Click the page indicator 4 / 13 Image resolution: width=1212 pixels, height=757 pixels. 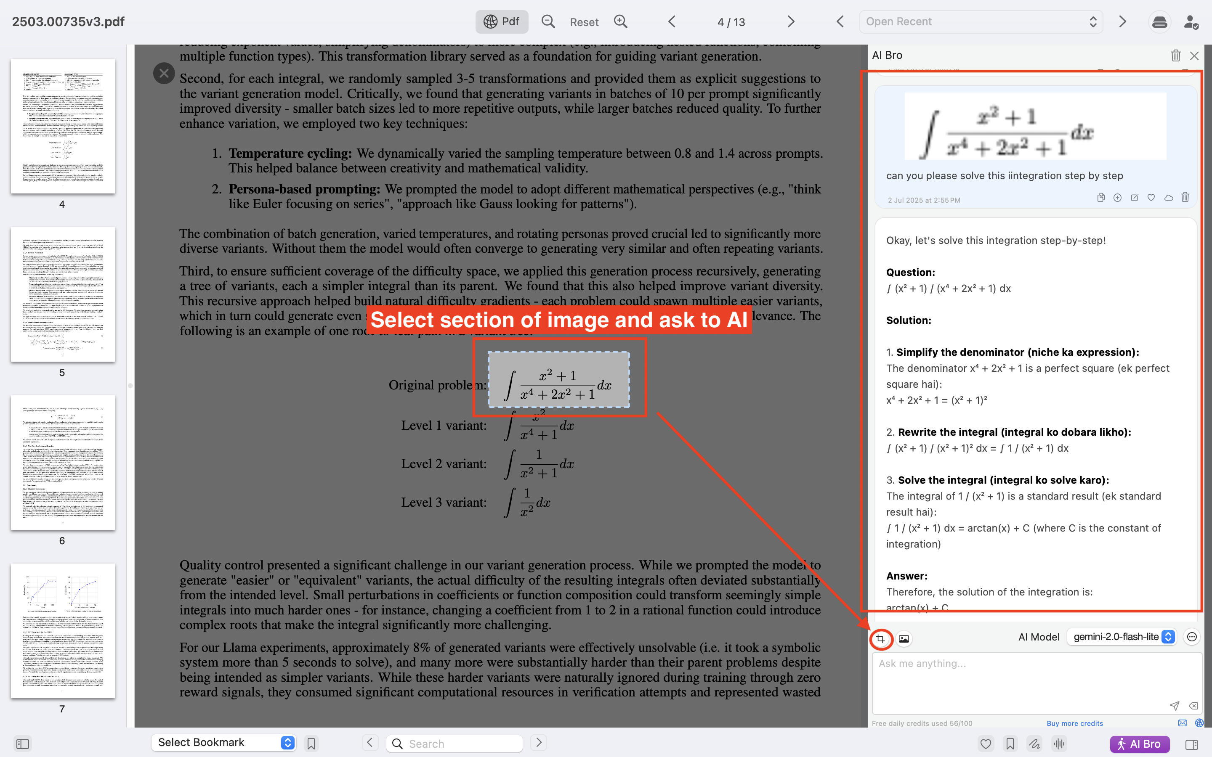pos(731,22)
